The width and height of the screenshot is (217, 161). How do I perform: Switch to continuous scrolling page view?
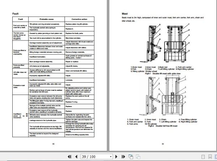[x=210, y=157]
